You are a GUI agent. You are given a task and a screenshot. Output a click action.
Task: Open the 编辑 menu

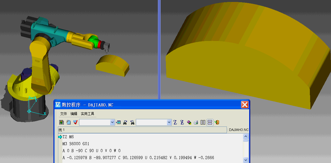point(74,114)
